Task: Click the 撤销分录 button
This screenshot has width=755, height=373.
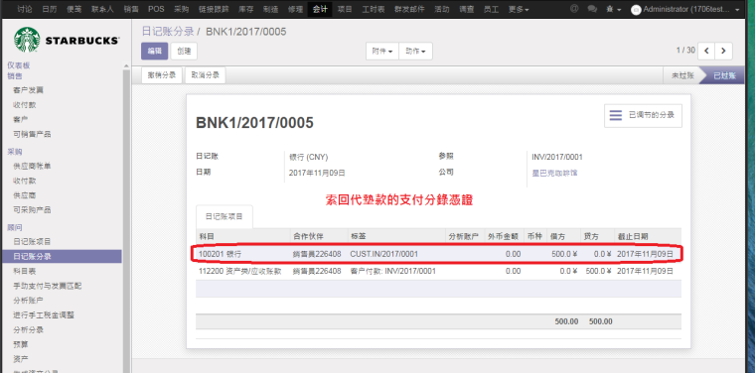Action: pos(162,75)
